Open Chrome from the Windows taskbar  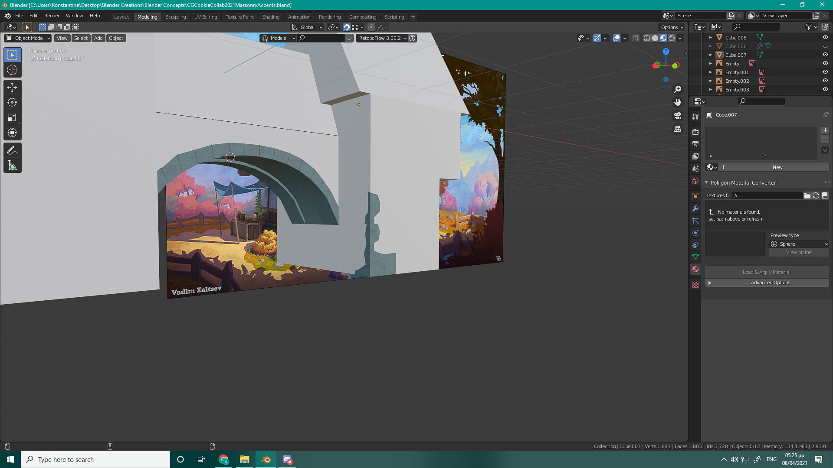[223, 459]
